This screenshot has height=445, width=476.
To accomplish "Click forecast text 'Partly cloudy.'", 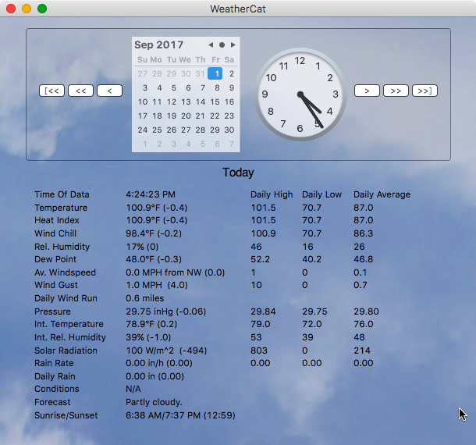I will click(x=154, y=402).
